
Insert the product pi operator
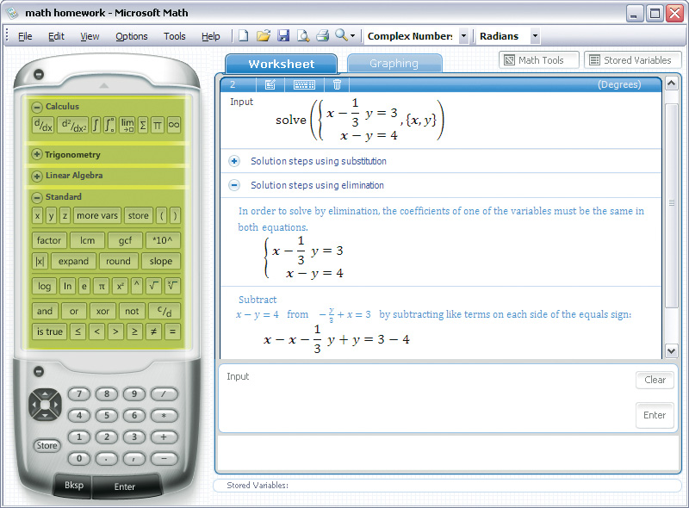[158, 125]
